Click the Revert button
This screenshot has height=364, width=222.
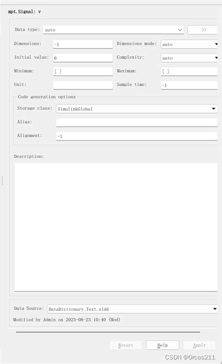coord(126,345)
